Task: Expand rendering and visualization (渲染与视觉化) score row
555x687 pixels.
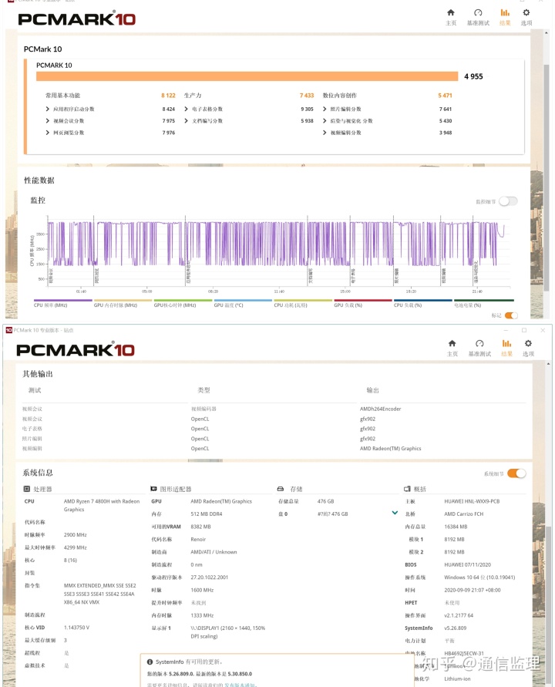Action: [325, 120]
